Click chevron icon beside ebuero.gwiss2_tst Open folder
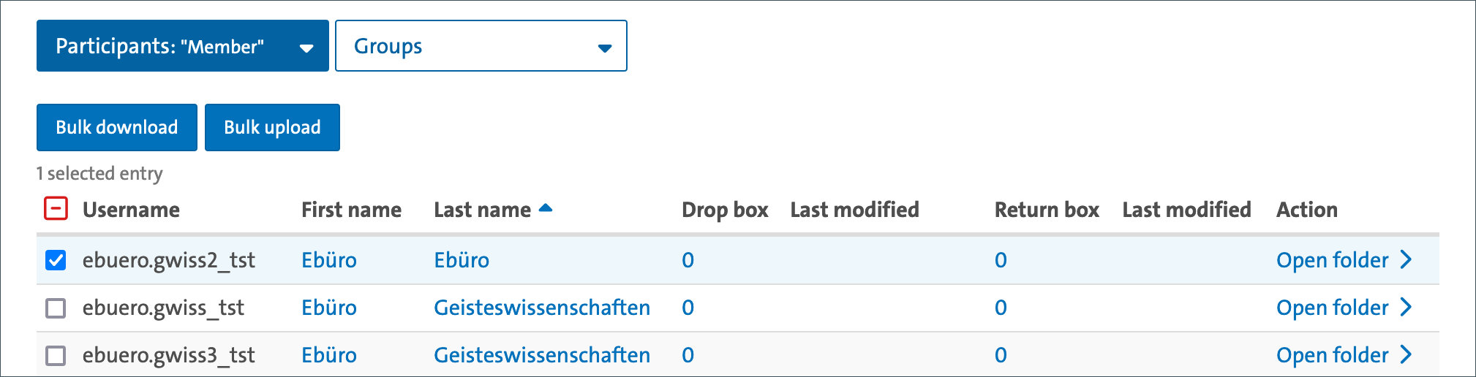The image size is (1476, 377). [1406, 260]
